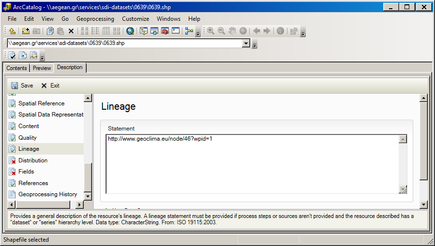Select the Zoom Out tool
Screen dimensions: 435x246
click(221, 31)
